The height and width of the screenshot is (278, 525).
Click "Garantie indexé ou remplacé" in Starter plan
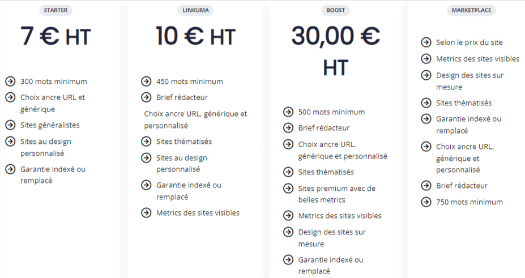53,174
